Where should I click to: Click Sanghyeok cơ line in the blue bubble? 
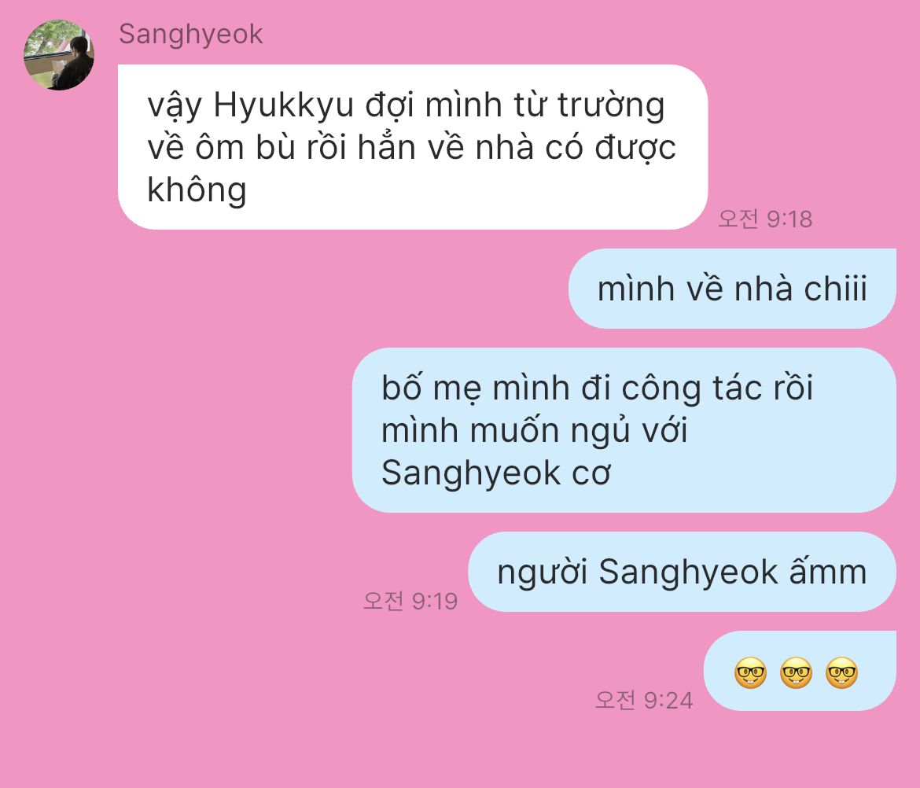(496, 473)
